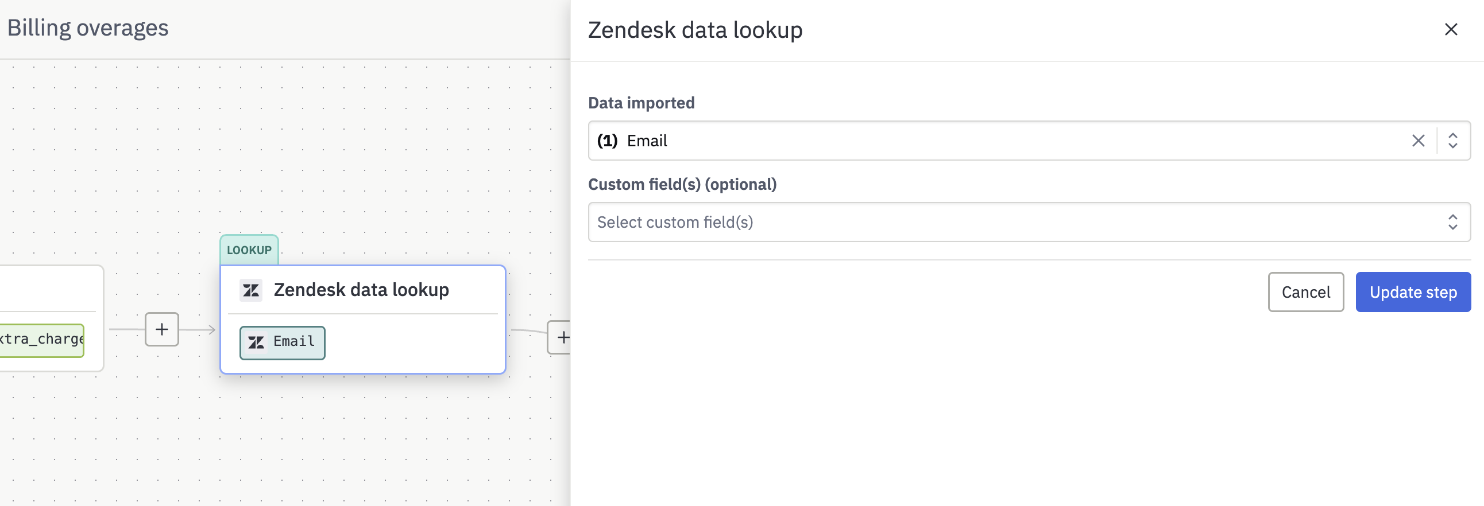Click the Update step button

[1413, 292]
